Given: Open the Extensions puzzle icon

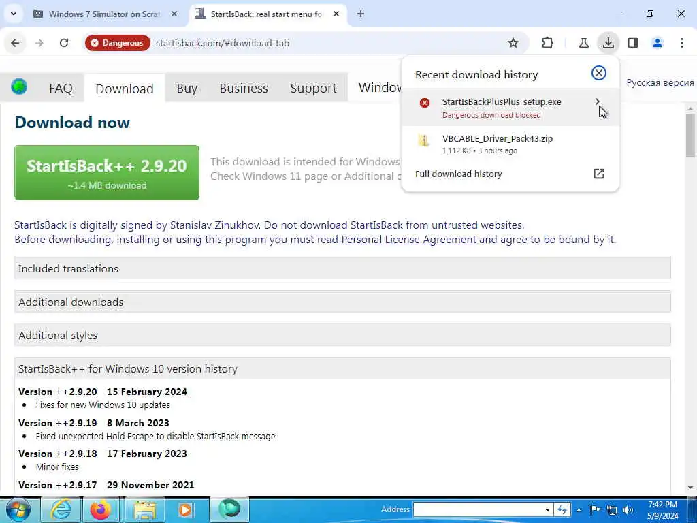Looking at the screenshot, I should click(548, 43).
